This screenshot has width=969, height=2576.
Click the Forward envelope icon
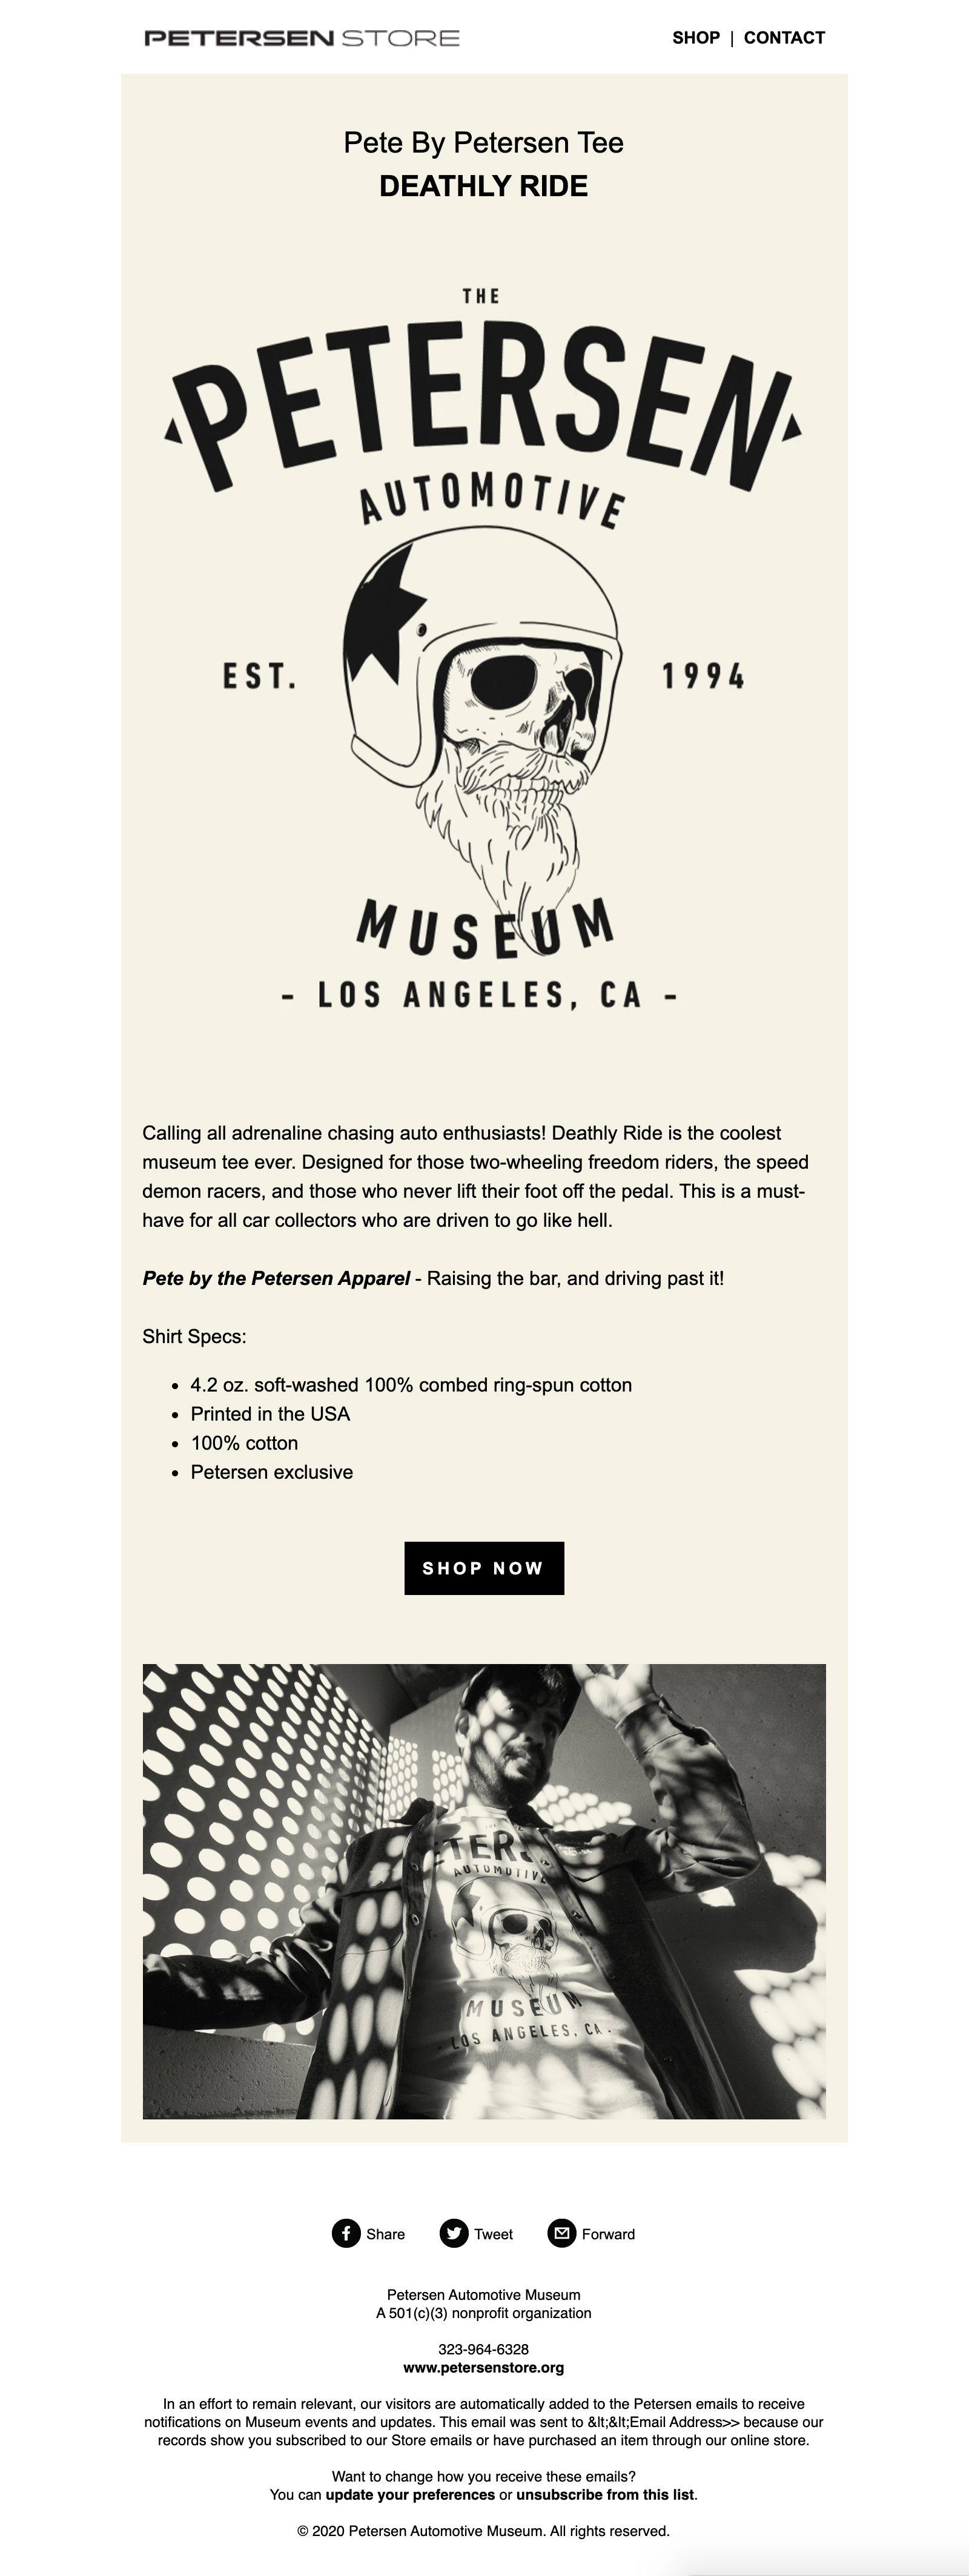[562, 2234]
